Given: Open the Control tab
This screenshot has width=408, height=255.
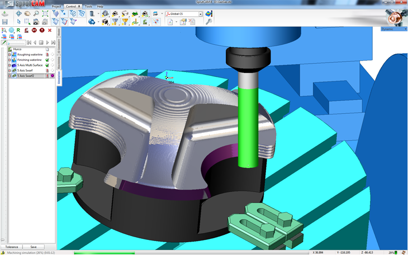Looking at the screenshot, I should coord(73,7).
